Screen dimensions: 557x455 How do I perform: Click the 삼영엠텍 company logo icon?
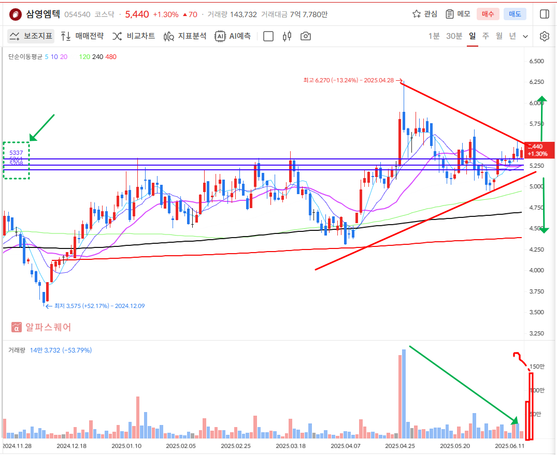point(15,14)
